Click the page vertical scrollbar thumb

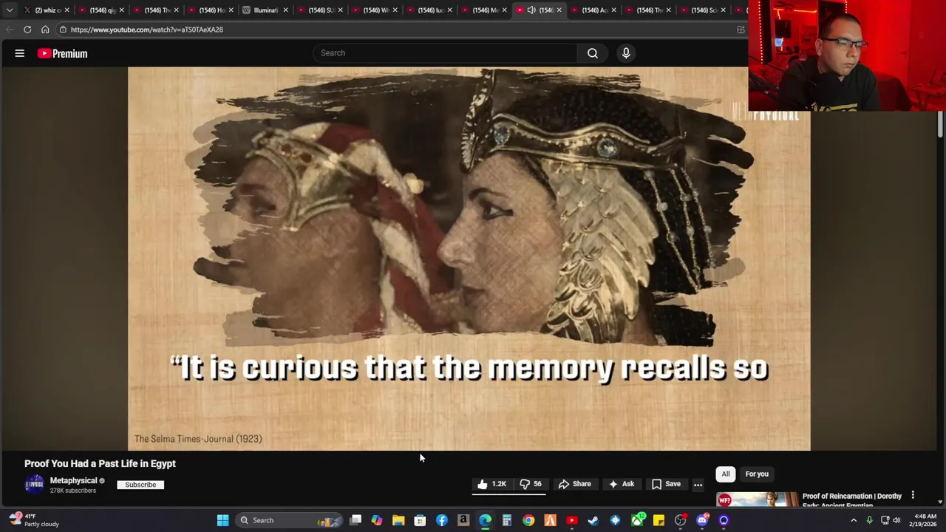click(940, 124)
